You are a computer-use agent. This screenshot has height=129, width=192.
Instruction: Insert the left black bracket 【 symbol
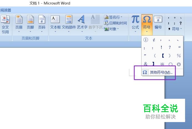(163, 56)
